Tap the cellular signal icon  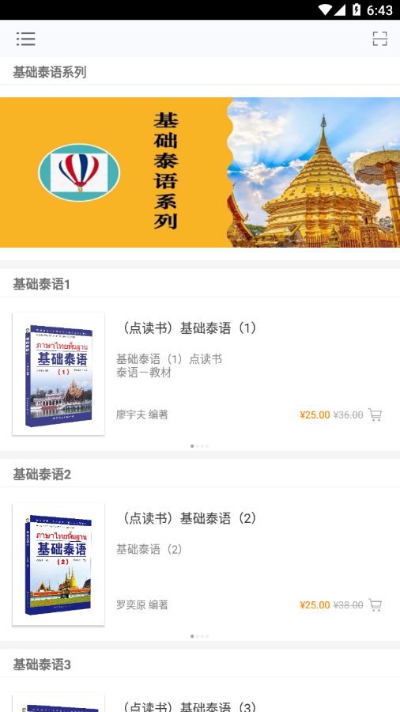(x=340, y=9)
